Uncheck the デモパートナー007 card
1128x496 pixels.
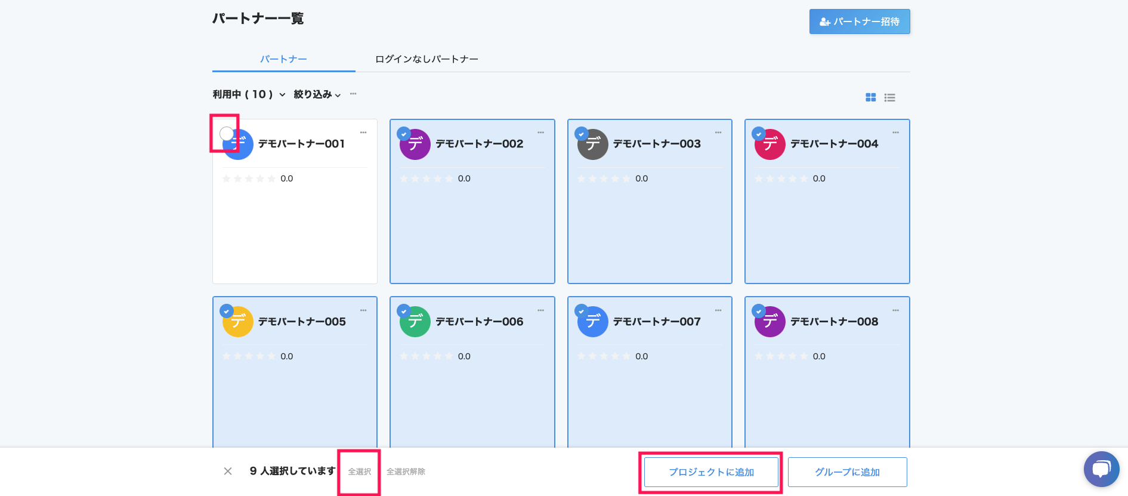[x=581, y=311]
